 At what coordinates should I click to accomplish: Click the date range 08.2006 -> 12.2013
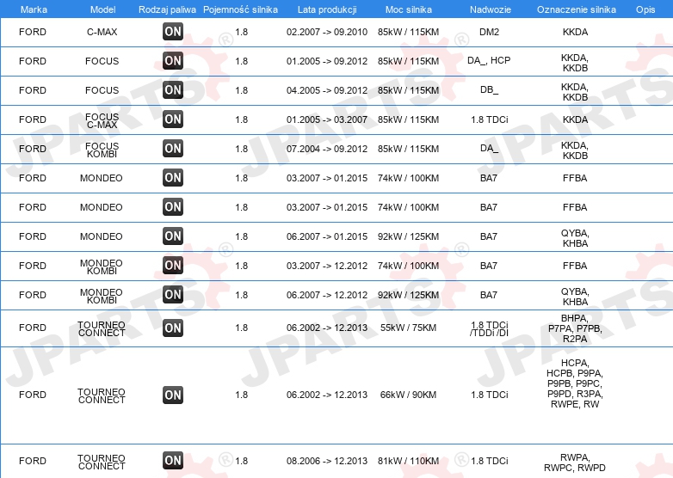click(327, 461)
